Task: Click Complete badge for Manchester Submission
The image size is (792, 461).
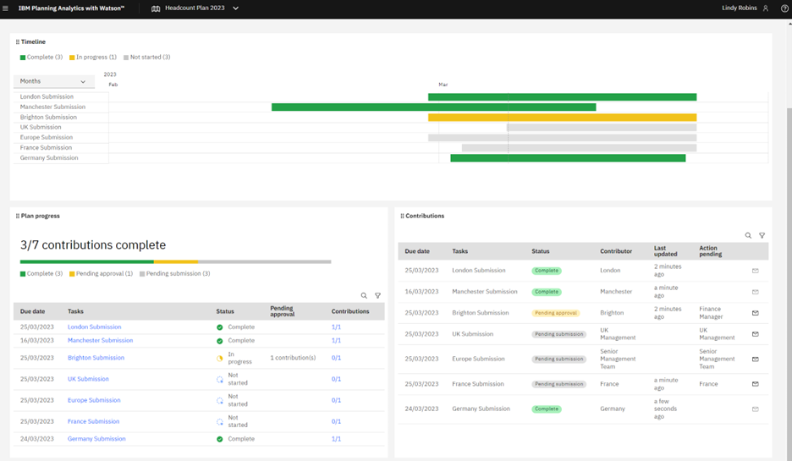Action: click(547, 292)
